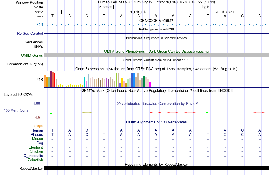Image resolution: width=269 pixels, height=175 pixels.
Task: Click the Window Position track label
Action: tap(29, 2)
